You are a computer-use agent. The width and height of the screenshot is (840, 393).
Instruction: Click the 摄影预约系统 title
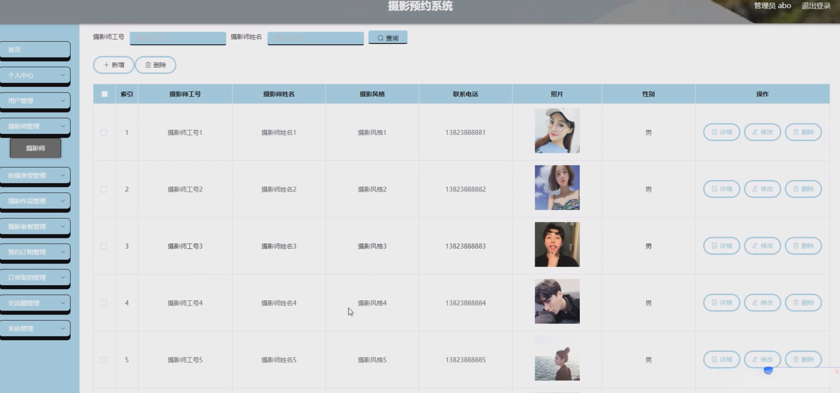tap(420, 6)
